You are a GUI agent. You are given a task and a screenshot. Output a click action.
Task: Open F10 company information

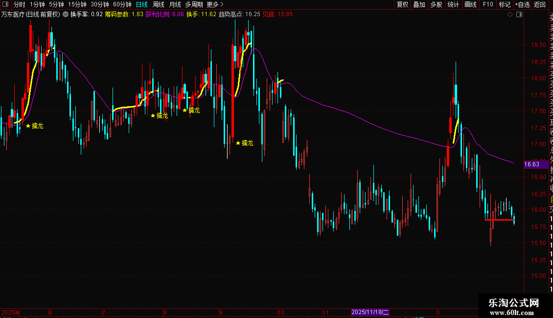(x=488, y=4)
